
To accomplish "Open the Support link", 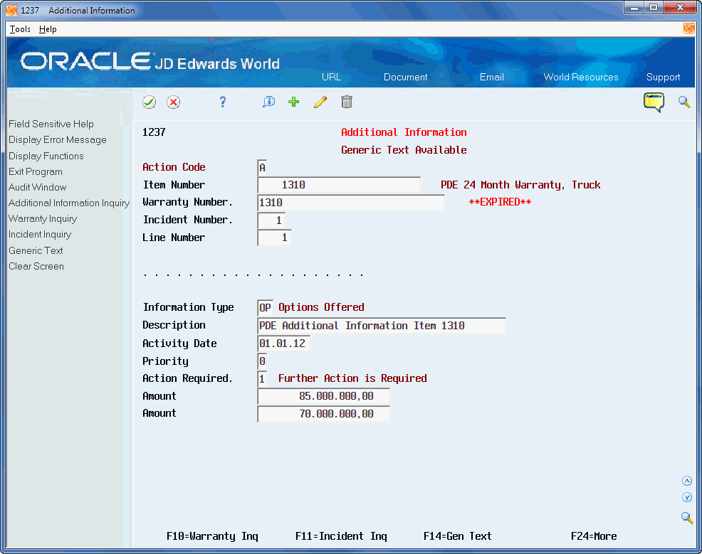I will (663, 77).
